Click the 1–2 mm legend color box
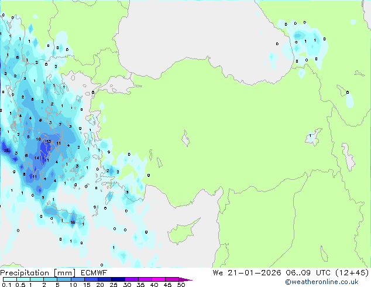This screenshot has height=287, width=371. pos(37,279)
